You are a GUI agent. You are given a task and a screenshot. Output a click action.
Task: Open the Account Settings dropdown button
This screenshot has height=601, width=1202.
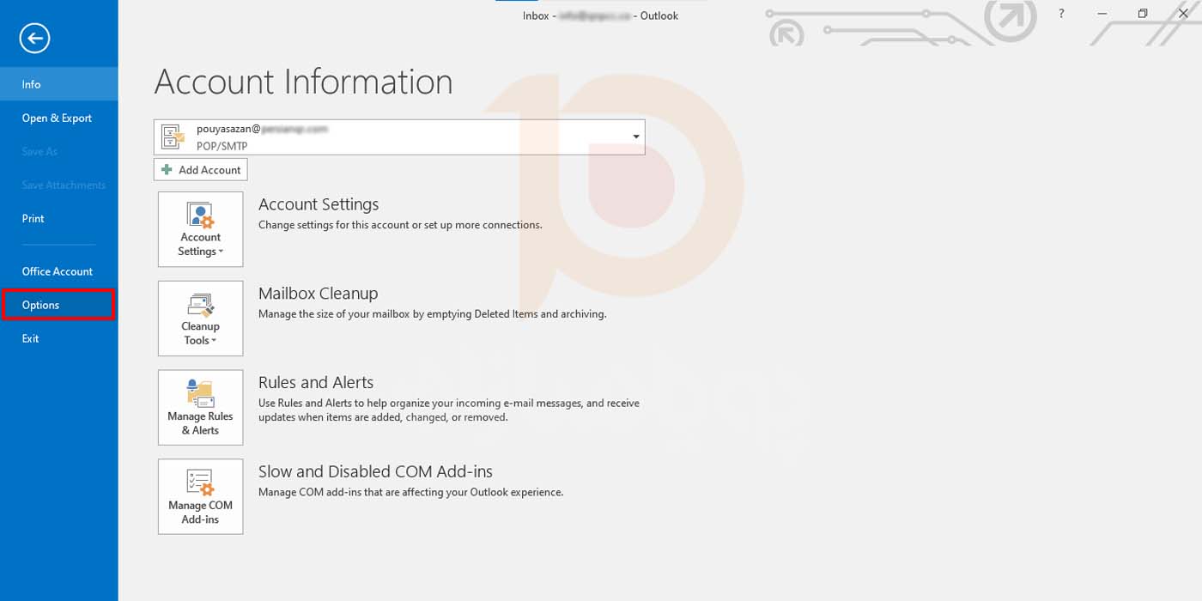click(x=200, y=229)
